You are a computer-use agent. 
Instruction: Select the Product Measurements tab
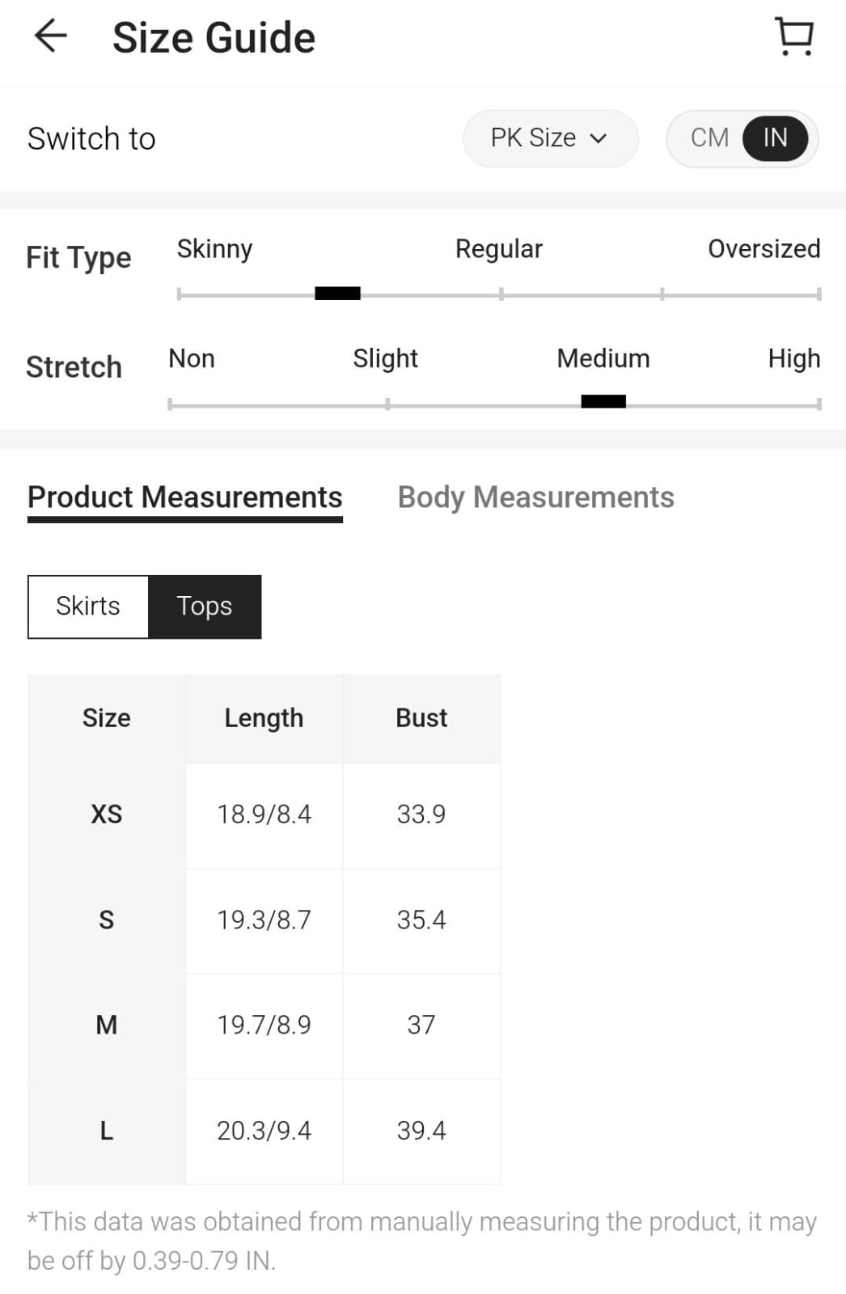click(x=185, y=497)
